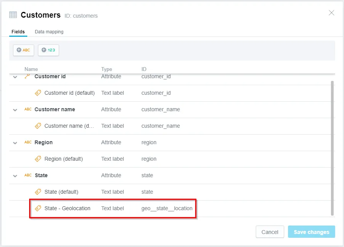Click the +123 add numeric field icon
The height and width of the screenshot is (247, 344).
48,50
